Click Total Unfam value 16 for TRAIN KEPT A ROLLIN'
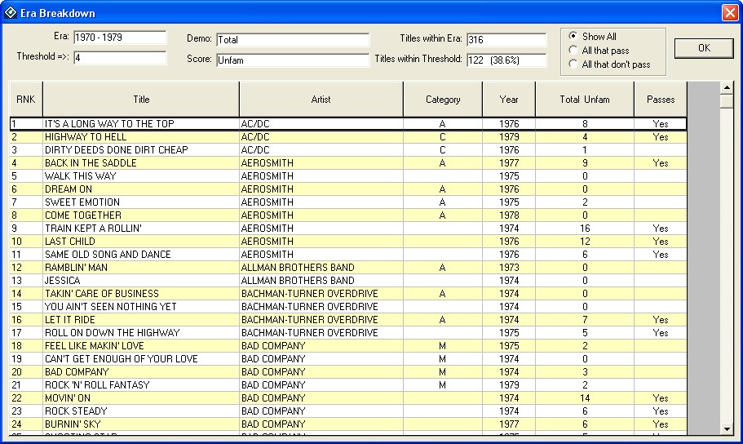Image resolution: width=743 pixels, height=444 pixels. pos(585,229)
